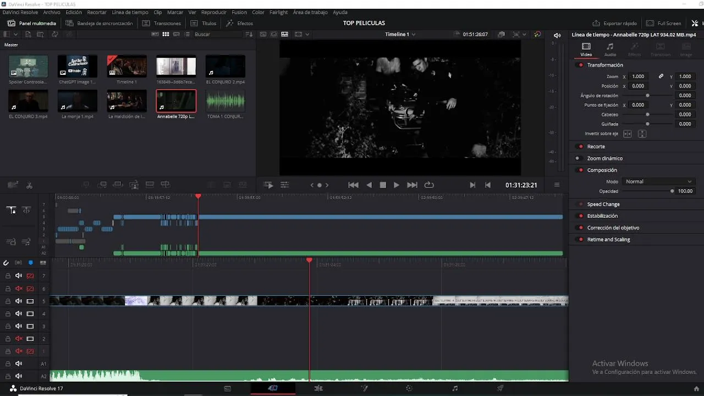This screenshot has width=704, height=396.
Task: Disable video track 5 visibility
Action: (30, 301)
